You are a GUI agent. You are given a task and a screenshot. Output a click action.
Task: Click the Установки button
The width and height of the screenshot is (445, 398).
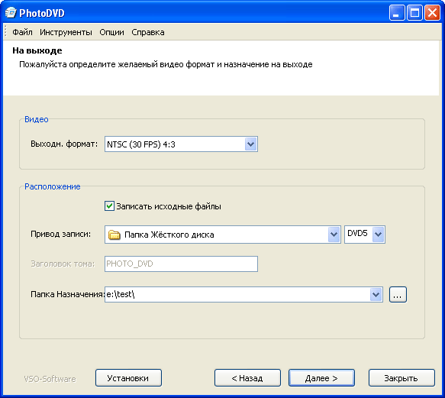[x=128, y=378]
